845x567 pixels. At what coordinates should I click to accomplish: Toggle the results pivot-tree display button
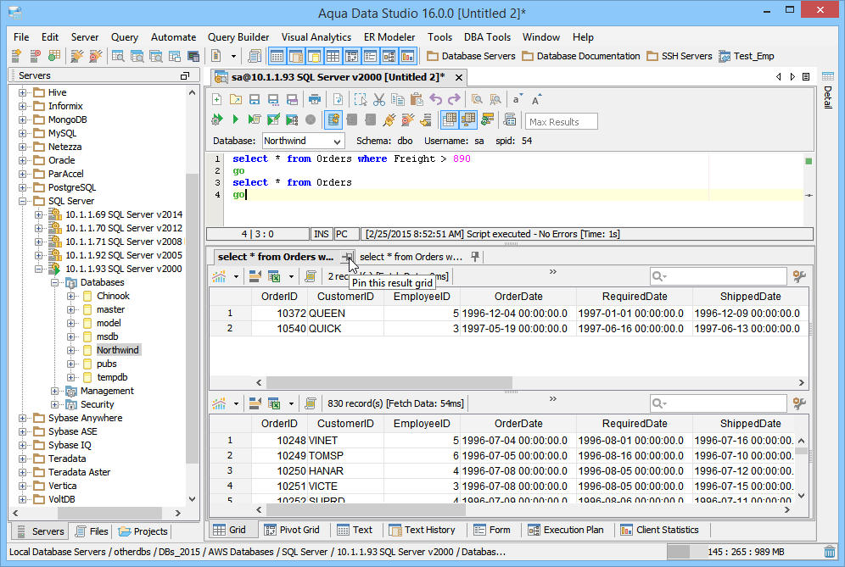pyautogui.click(x=468, y=120)
